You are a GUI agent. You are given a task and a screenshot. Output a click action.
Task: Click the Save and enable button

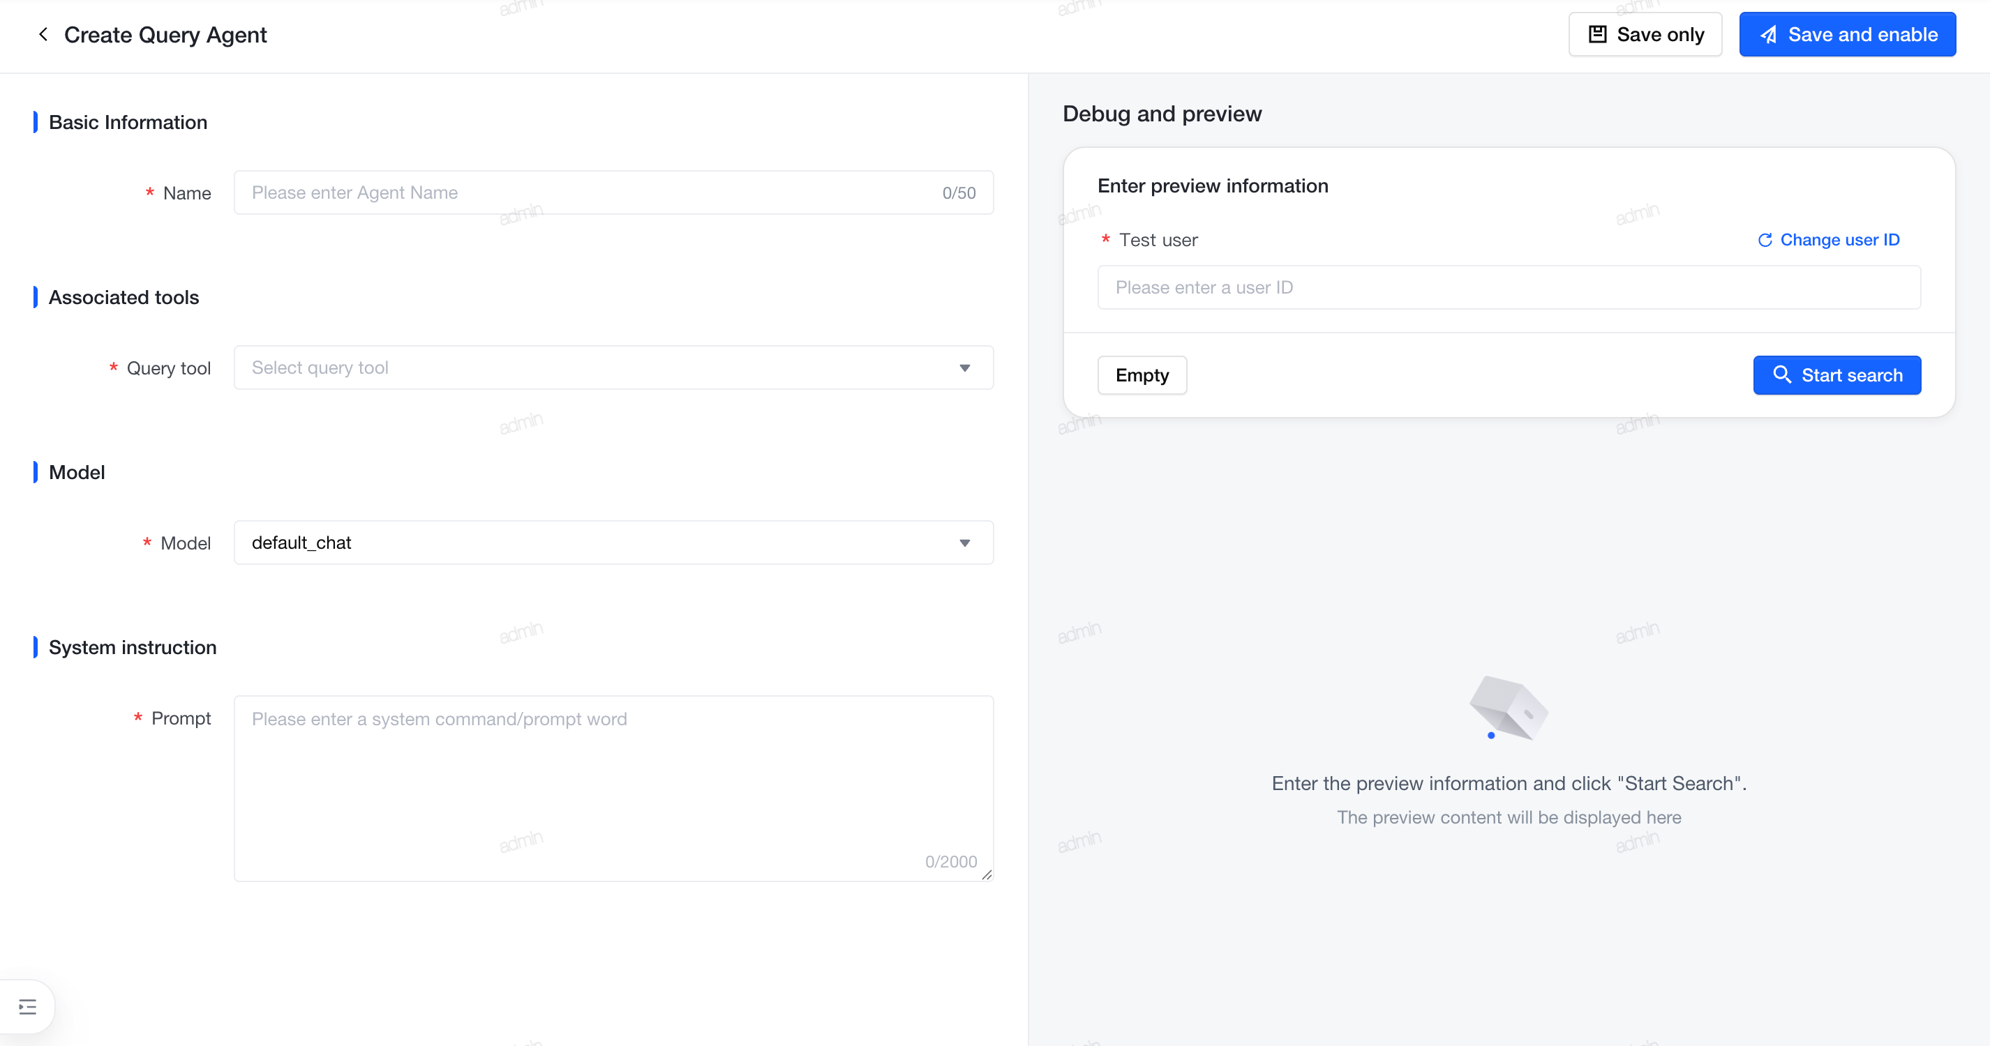click(x=1847, y=35)
